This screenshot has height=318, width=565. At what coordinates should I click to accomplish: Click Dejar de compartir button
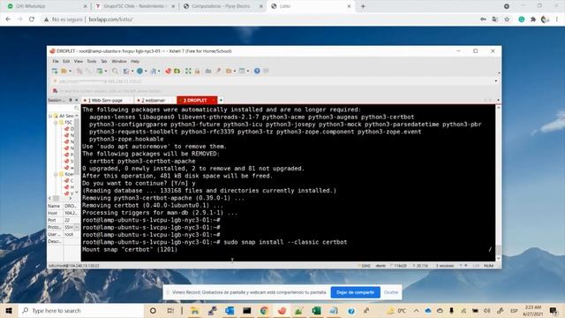pos(355,292)
